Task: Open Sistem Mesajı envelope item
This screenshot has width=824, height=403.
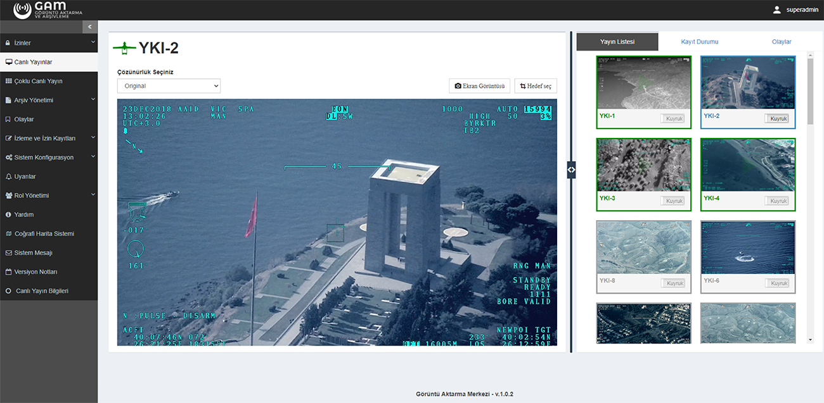Action: pyautogui.click(x=33, y=252)
